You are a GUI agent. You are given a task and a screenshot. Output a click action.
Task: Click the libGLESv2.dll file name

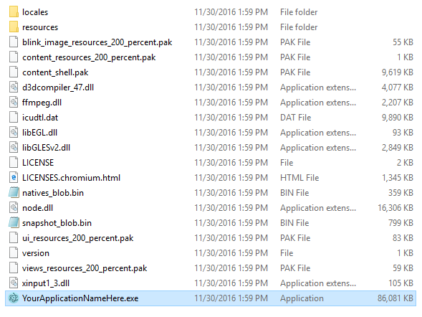click(46, 148)
